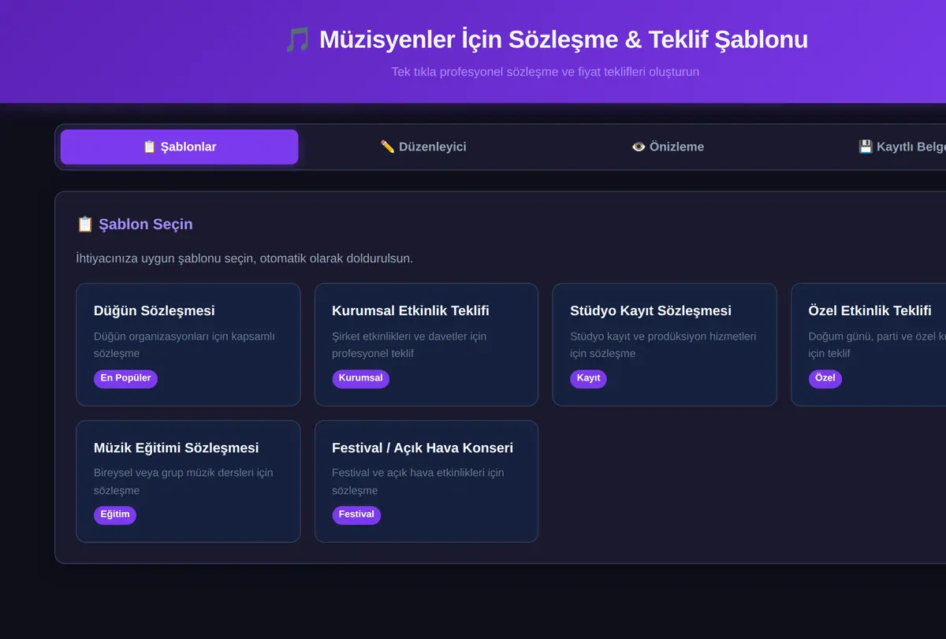Pick the Stüdyo Kayıt Sözleşmesi template
The height and width of the screenshot is (639, 946).
(x=665, y=344)
